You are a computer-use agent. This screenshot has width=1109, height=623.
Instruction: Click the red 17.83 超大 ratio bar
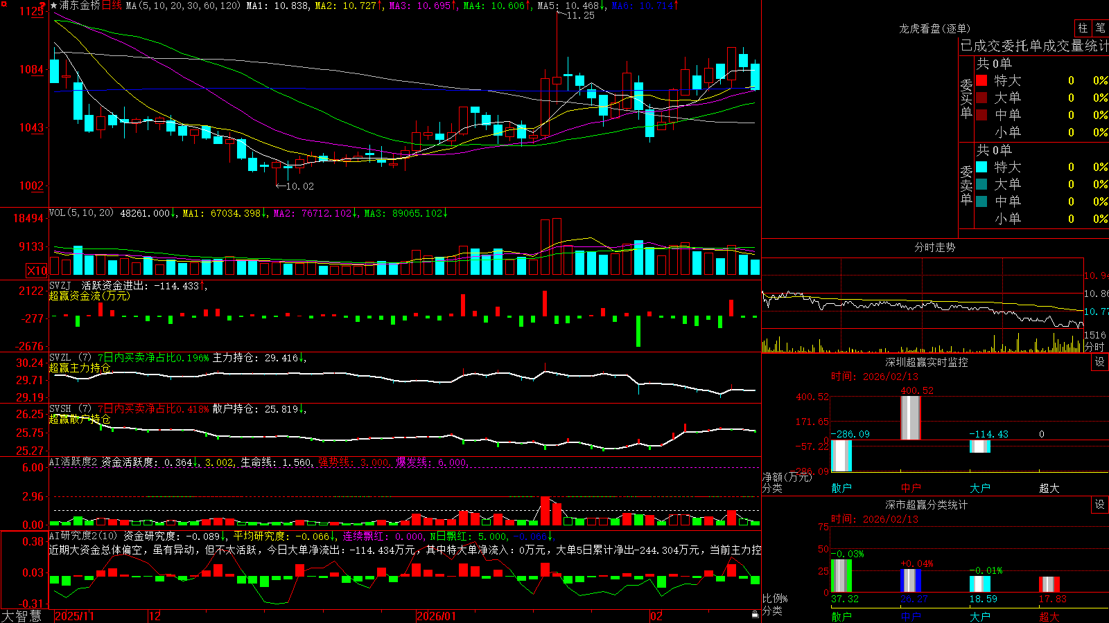[1049, 584]
